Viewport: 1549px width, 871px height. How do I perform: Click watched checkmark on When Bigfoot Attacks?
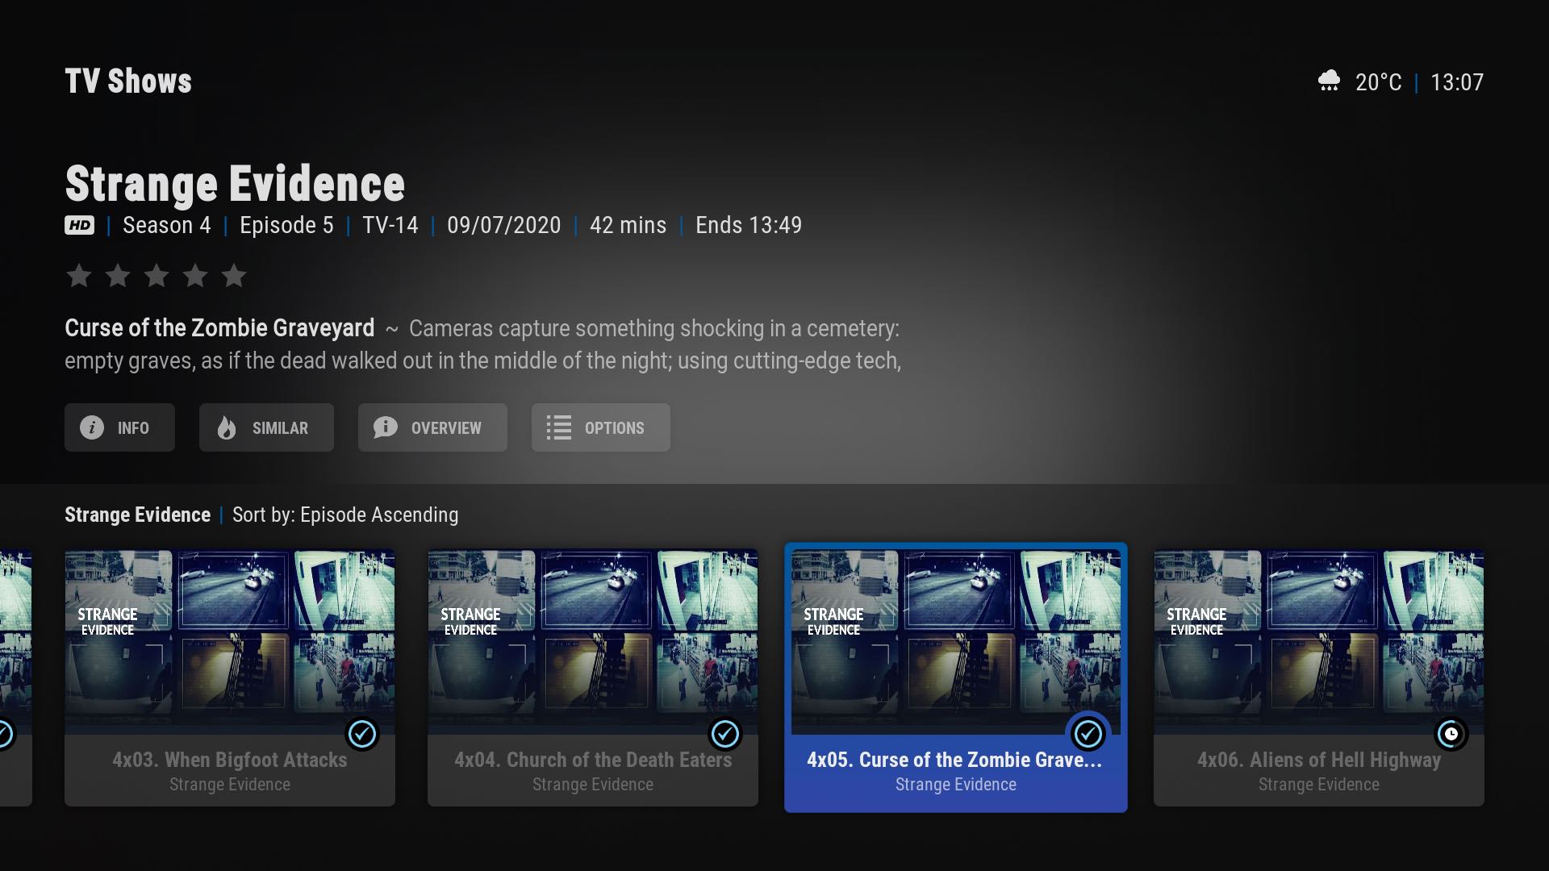[x=362, y=734]
